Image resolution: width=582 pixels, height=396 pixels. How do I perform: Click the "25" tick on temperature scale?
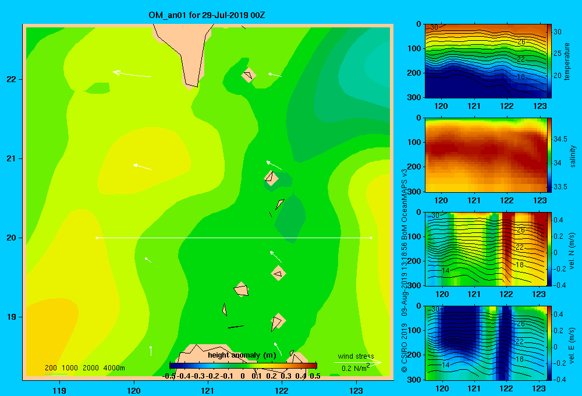(558, 54)
